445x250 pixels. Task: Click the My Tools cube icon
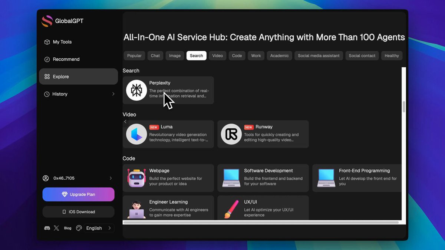pyautogui.click(x=47, y=42)
